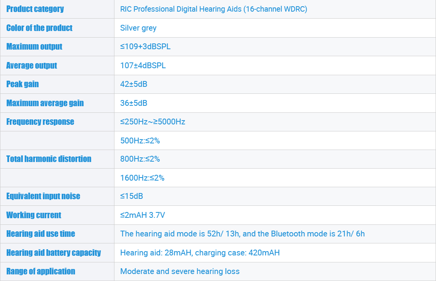Image resolution: width=436 pixels, height=281 pixels.
Task: Click the ≤250Hz~≥5000Hz value
Action: tap(153, 122)
